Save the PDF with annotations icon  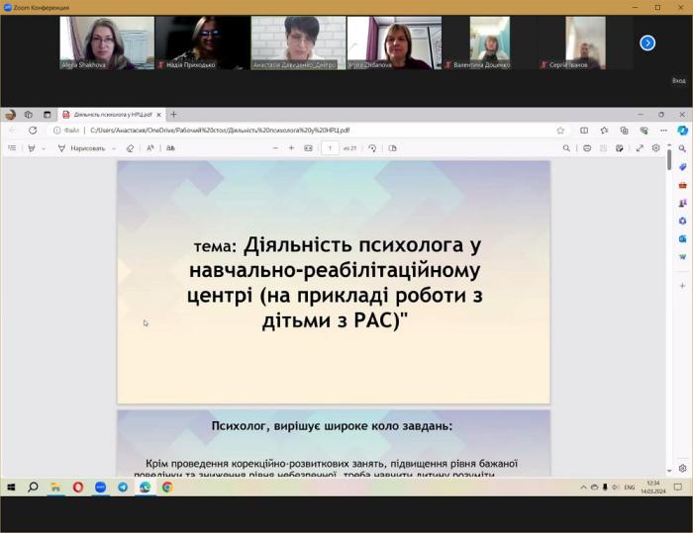(619, 148)
